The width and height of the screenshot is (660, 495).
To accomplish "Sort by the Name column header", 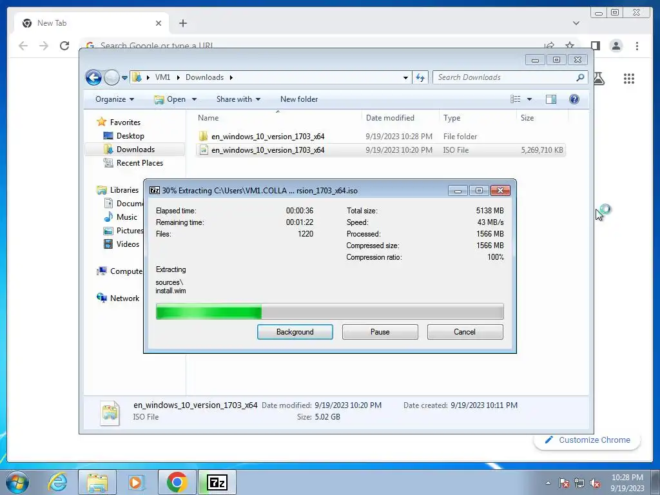I will point(278,118).
